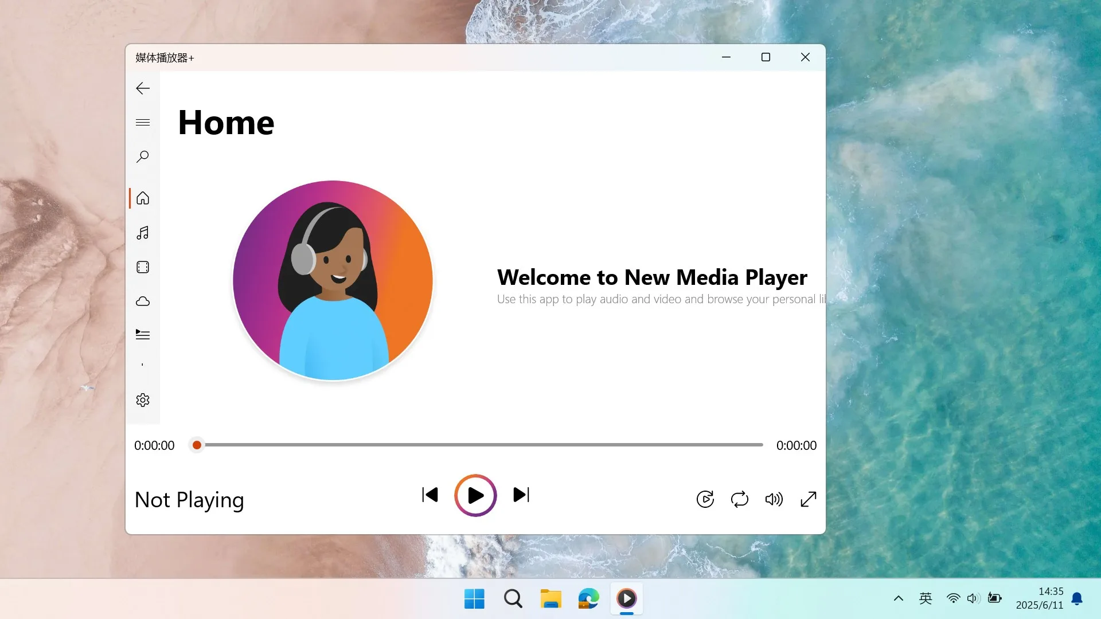1101x619 pixels.
Task: Skip to the previous track
Action: pos(430,495)
